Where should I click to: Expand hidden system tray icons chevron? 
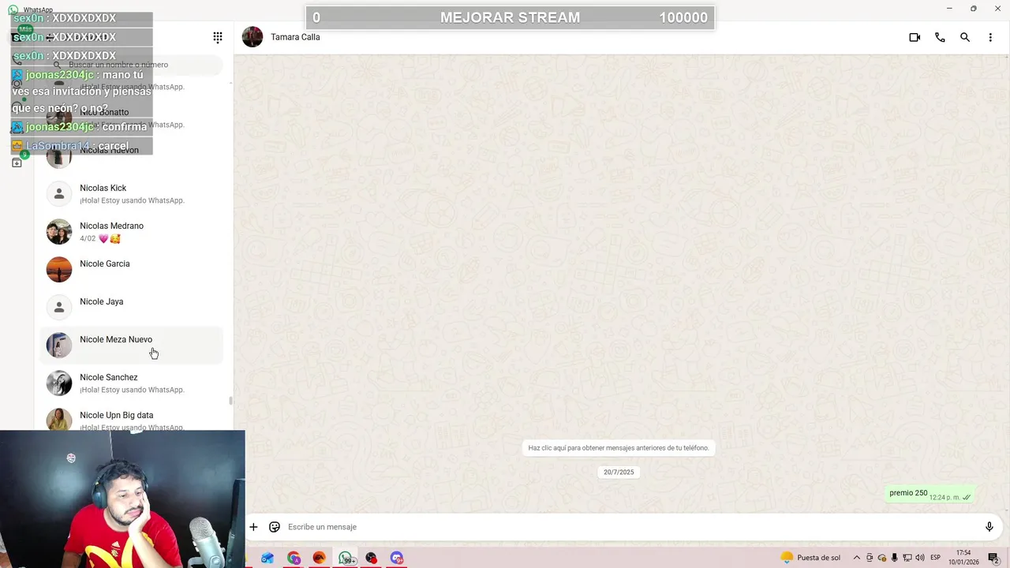click(x=857, y=558)
